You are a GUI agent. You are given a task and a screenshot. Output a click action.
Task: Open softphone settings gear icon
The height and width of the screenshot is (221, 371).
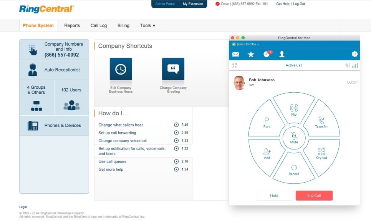354,54
